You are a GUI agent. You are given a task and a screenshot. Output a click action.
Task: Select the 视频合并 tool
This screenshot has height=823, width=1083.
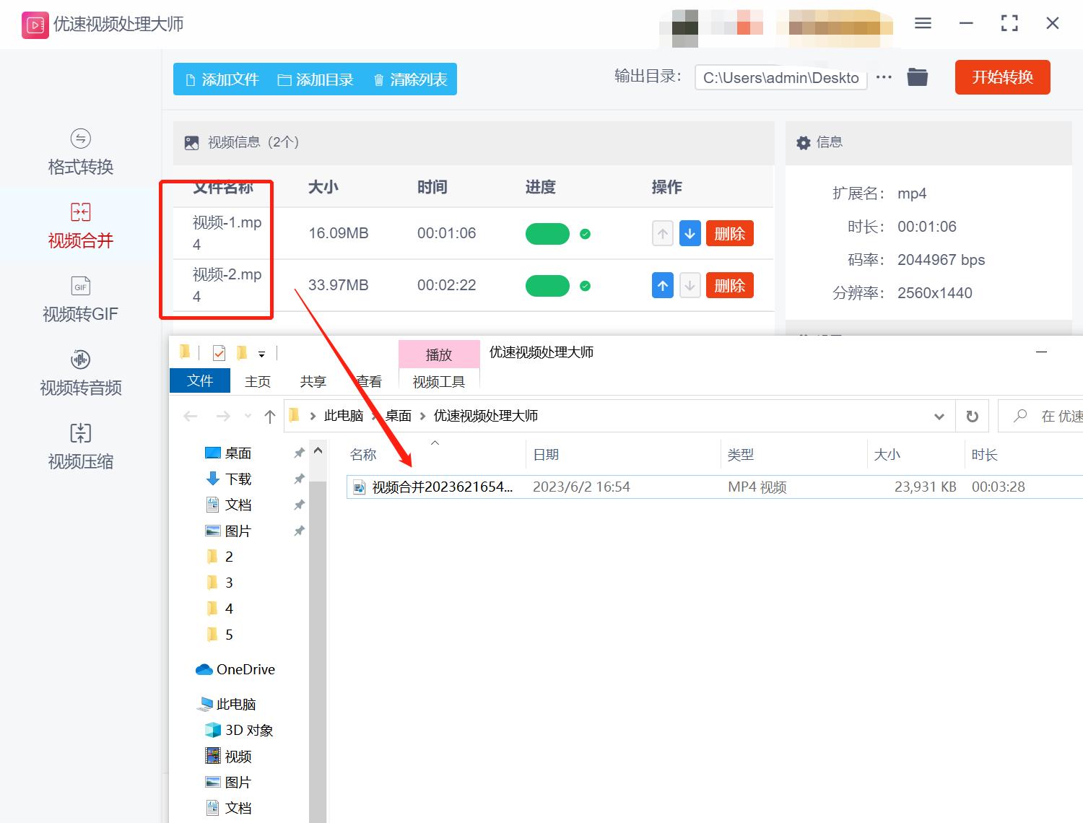click(79, 226)
